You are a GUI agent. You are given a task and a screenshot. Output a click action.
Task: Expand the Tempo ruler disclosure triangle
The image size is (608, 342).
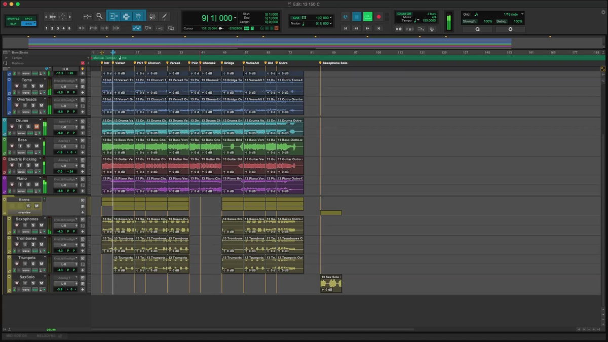[x=6, y=58]
